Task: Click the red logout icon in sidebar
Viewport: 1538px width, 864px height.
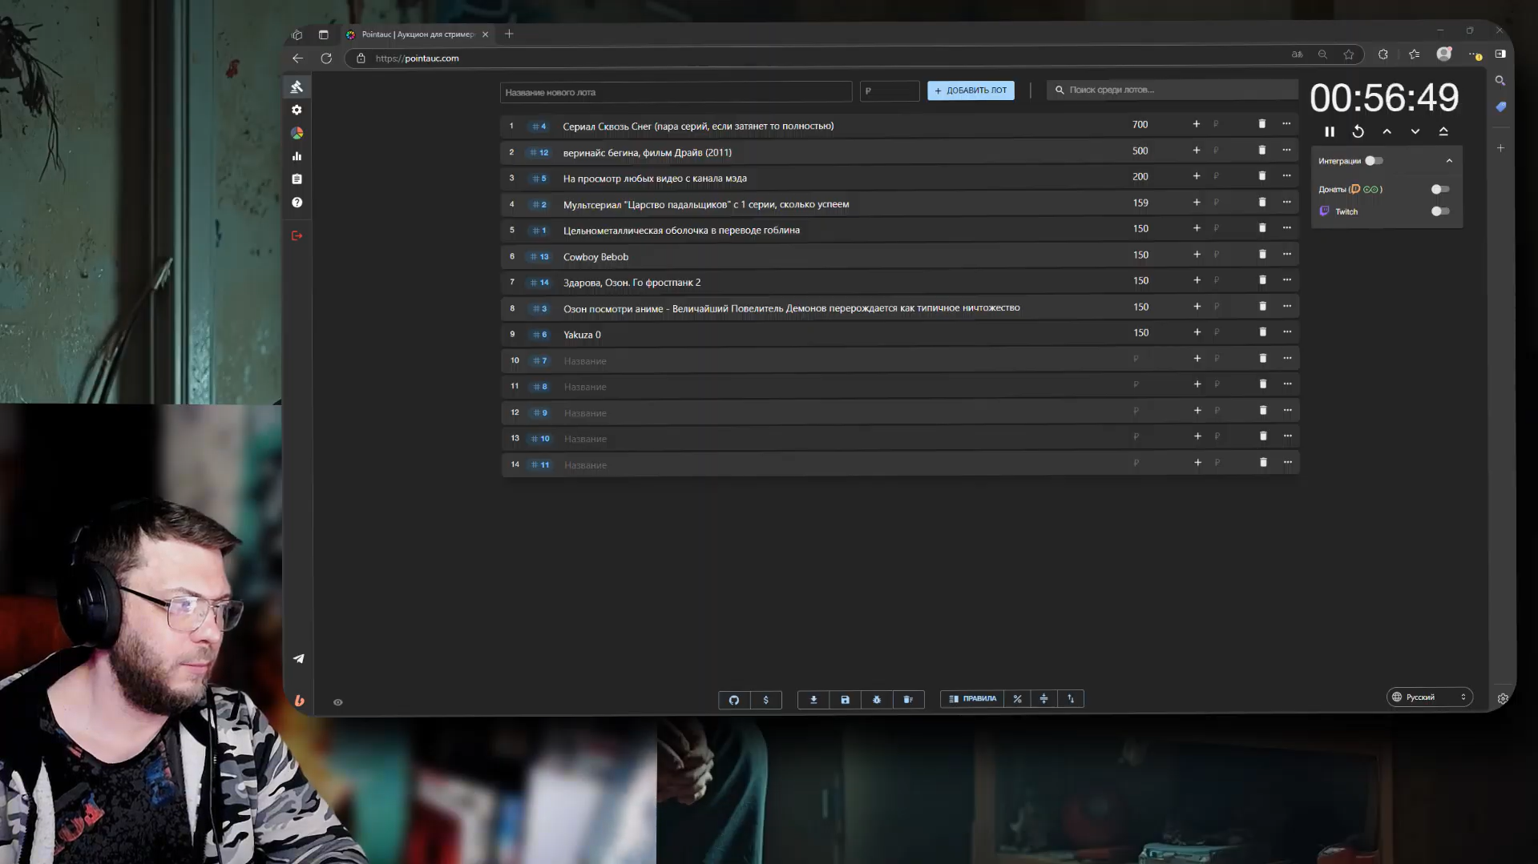Action: [x=297, y=235]
